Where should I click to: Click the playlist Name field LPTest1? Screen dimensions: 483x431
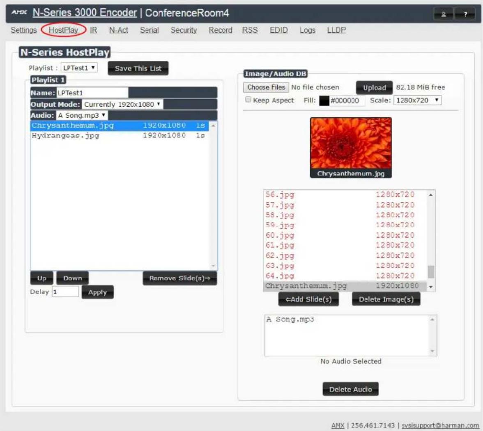[92, 93]
